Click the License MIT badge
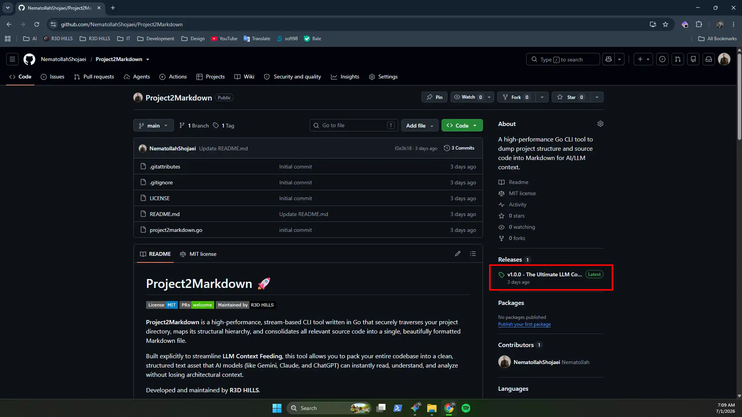The width and height of the screenshot is (742, 417). tap(162, 305)
